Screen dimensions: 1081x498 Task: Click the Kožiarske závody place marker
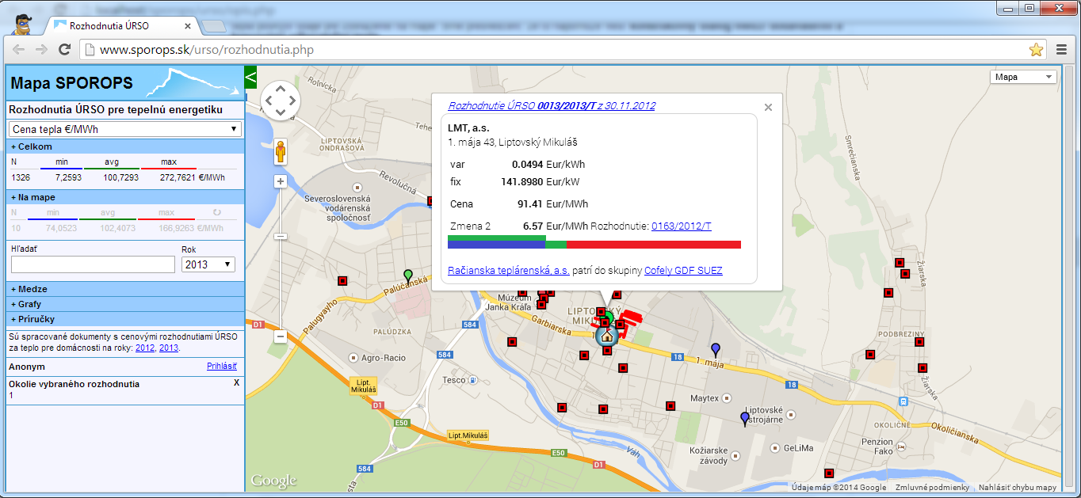736,455
